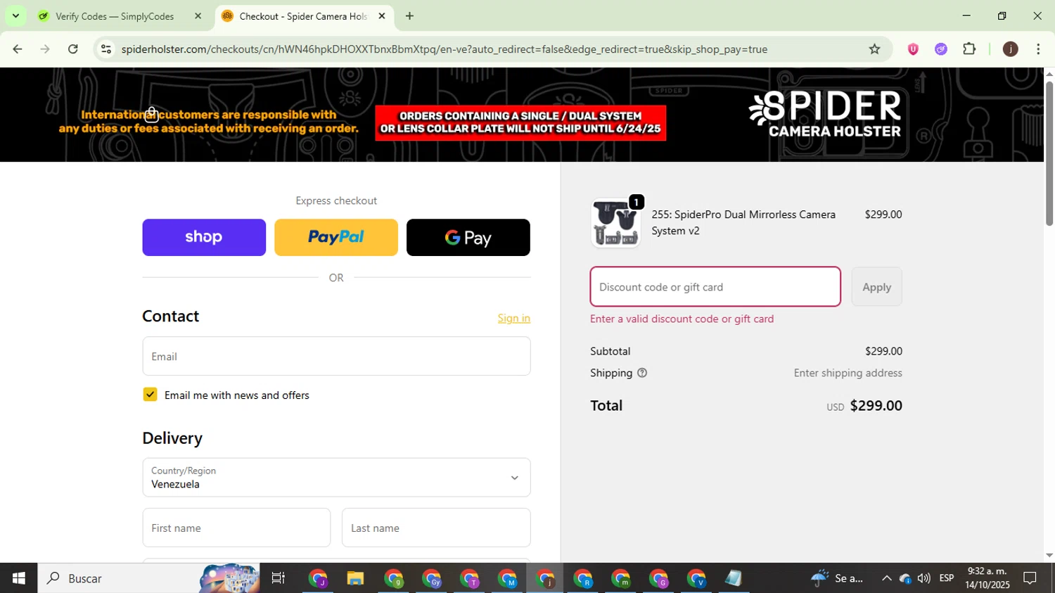Open the Extensions puzzle menu

pos(969,49)
